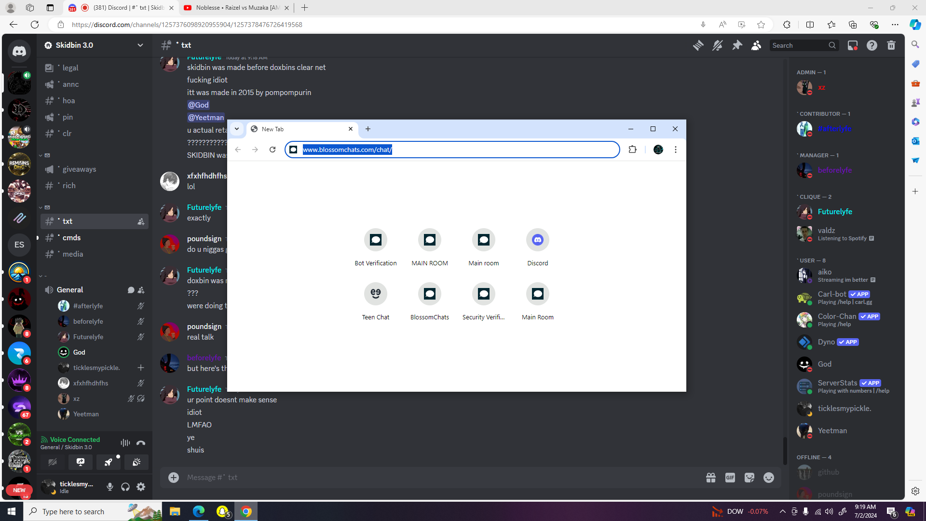Toggle the camera in voice controls

tap(53, 462)
